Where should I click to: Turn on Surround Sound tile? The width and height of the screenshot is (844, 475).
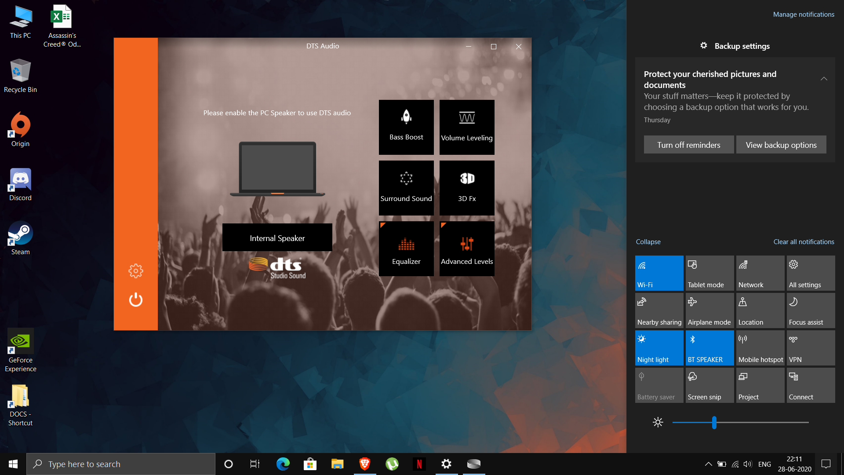[406, 188]
